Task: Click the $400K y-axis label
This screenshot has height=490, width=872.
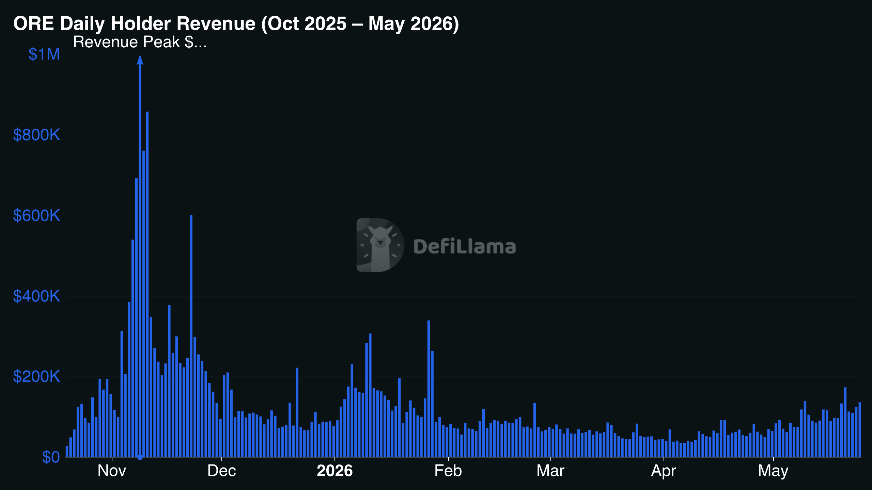Action: [36, 296]
